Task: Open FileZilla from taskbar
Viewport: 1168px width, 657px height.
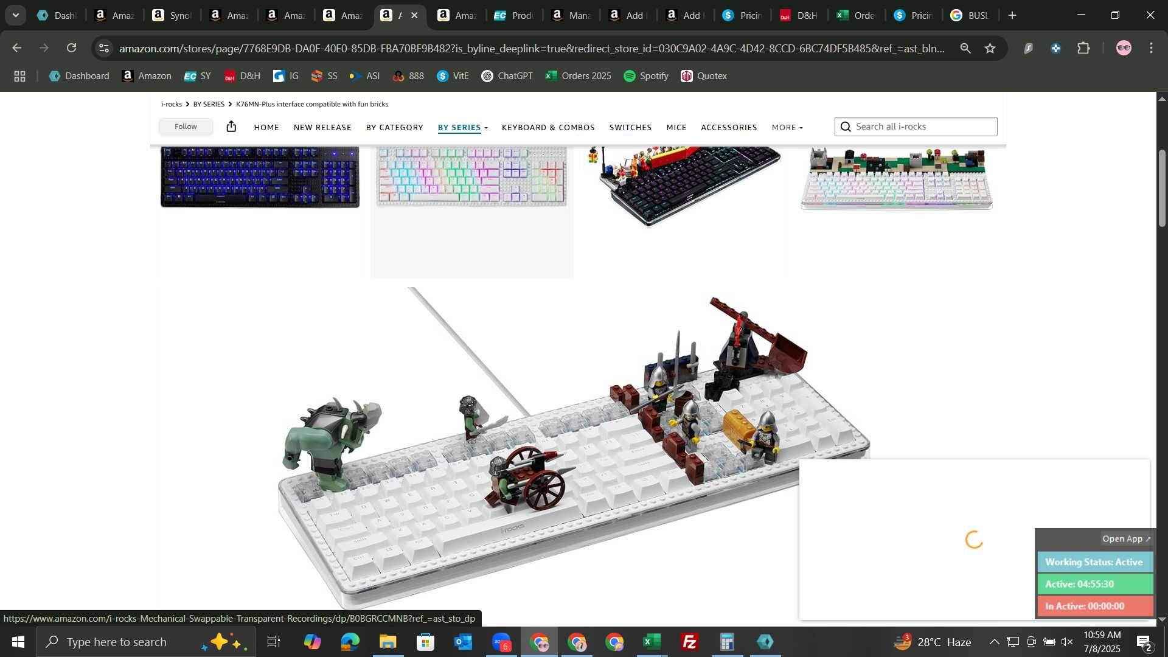Action: tap(690, 642)
